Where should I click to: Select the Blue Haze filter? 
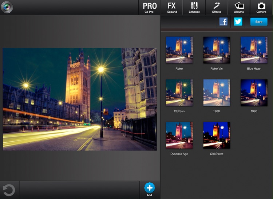pyautogui.click(x=254, y=50)
